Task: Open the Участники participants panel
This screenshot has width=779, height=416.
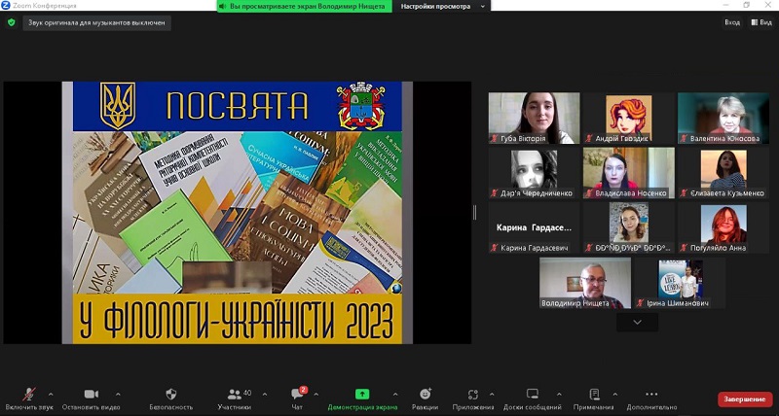Action: coord(234,395)
